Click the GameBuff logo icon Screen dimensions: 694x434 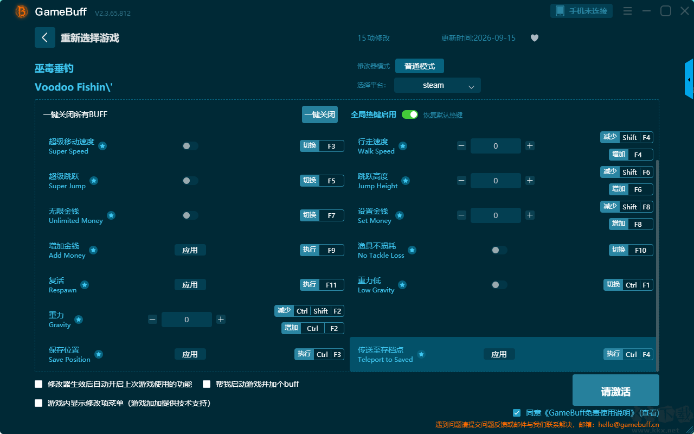[22, 11]
